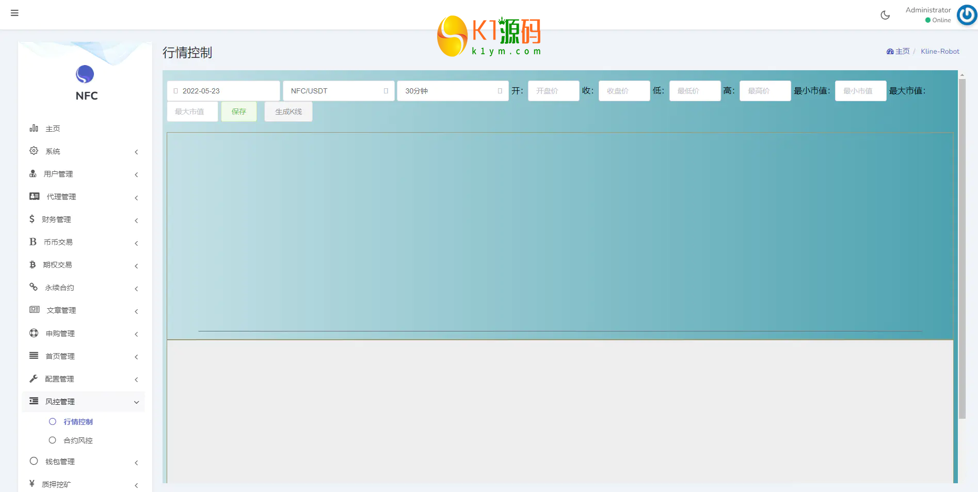Open the Administrator power avatar icon
Viewport: 978px width, 492px height.
pyautogui.click(x=967, y=15)
